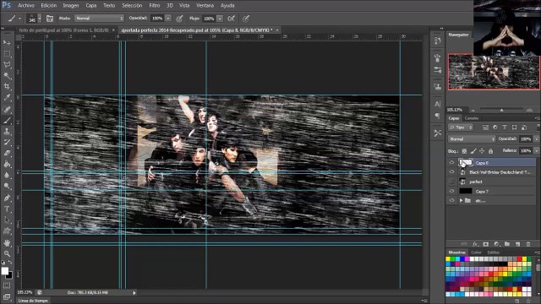Toggle lock image pixels brush icon

pyautogui.click(x=473, y=151)
